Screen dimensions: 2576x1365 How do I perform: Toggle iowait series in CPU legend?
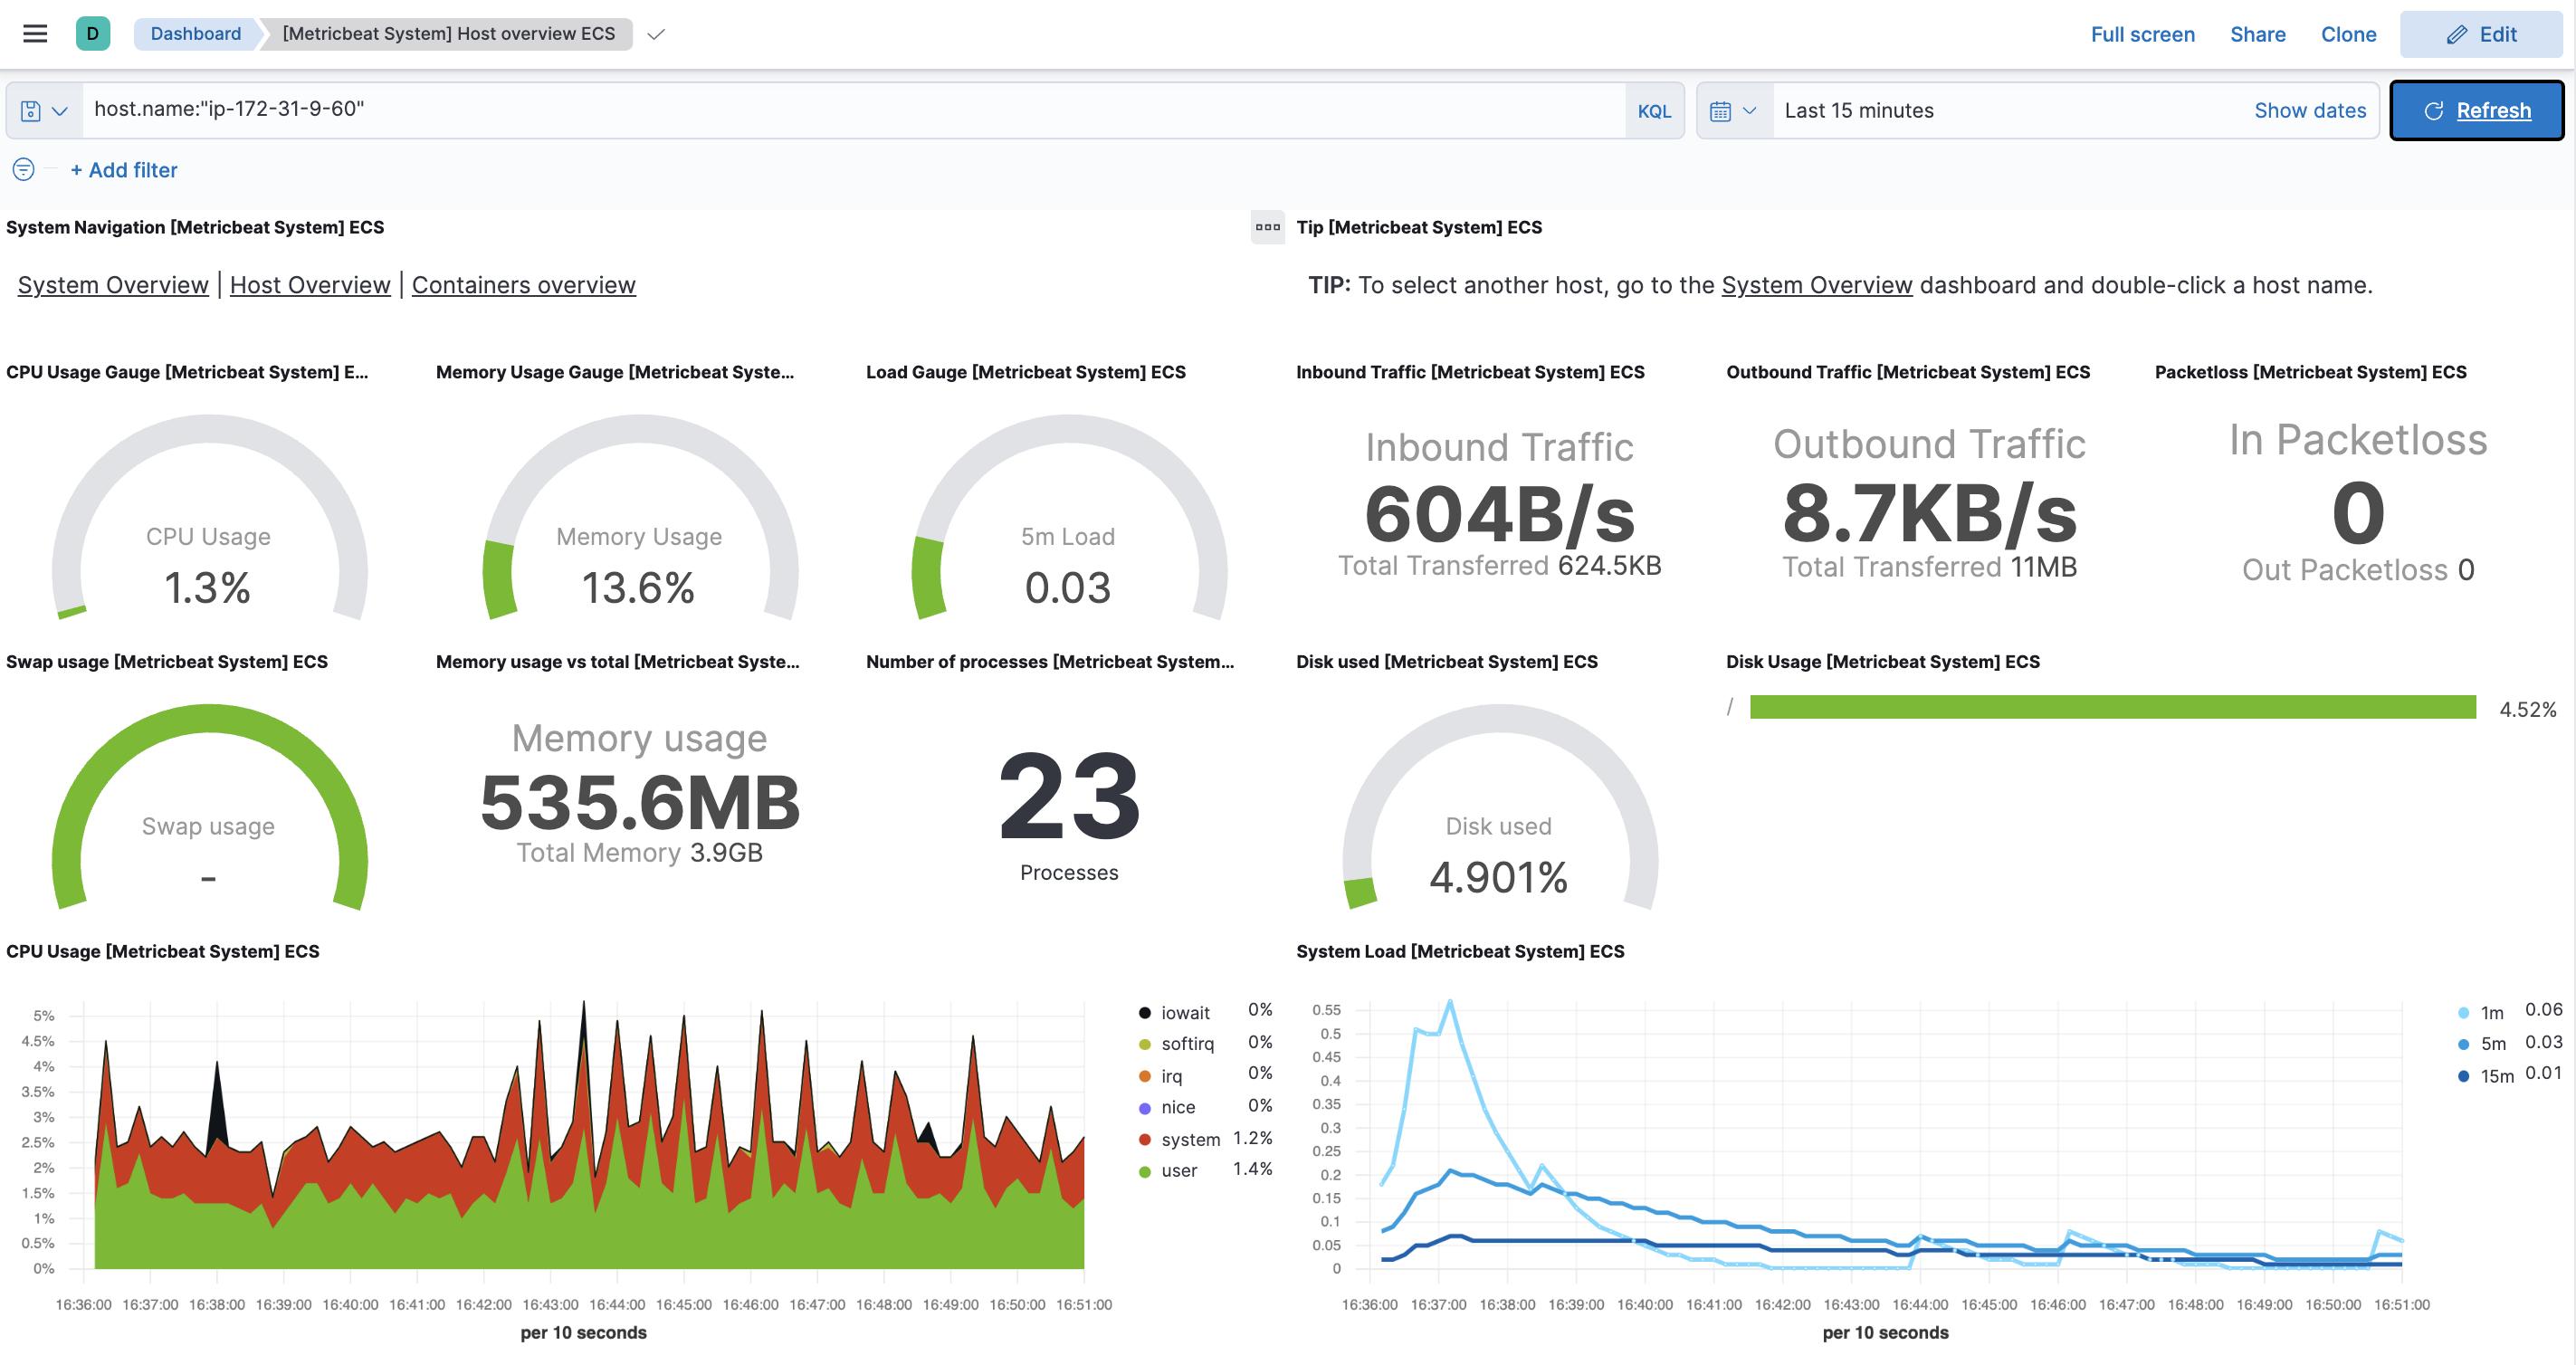click(x=1185, y=1013)
